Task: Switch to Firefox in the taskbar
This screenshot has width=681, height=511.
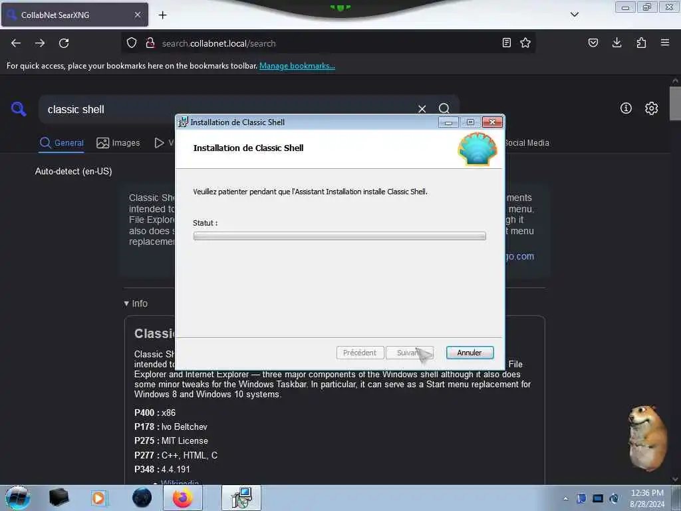Action: click(x=182, y=498)
